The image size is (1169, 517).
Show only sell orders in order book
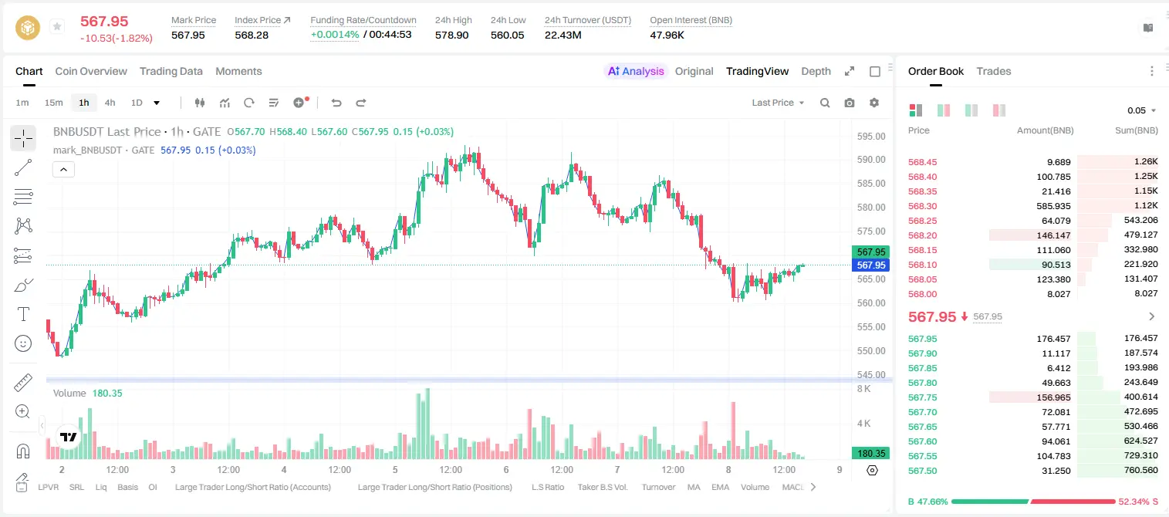click(999, 110)
